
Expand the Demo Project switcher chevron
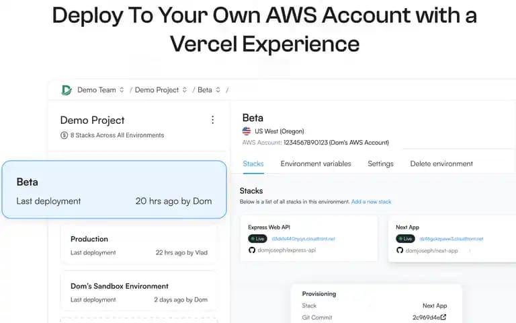click(185, 89)
